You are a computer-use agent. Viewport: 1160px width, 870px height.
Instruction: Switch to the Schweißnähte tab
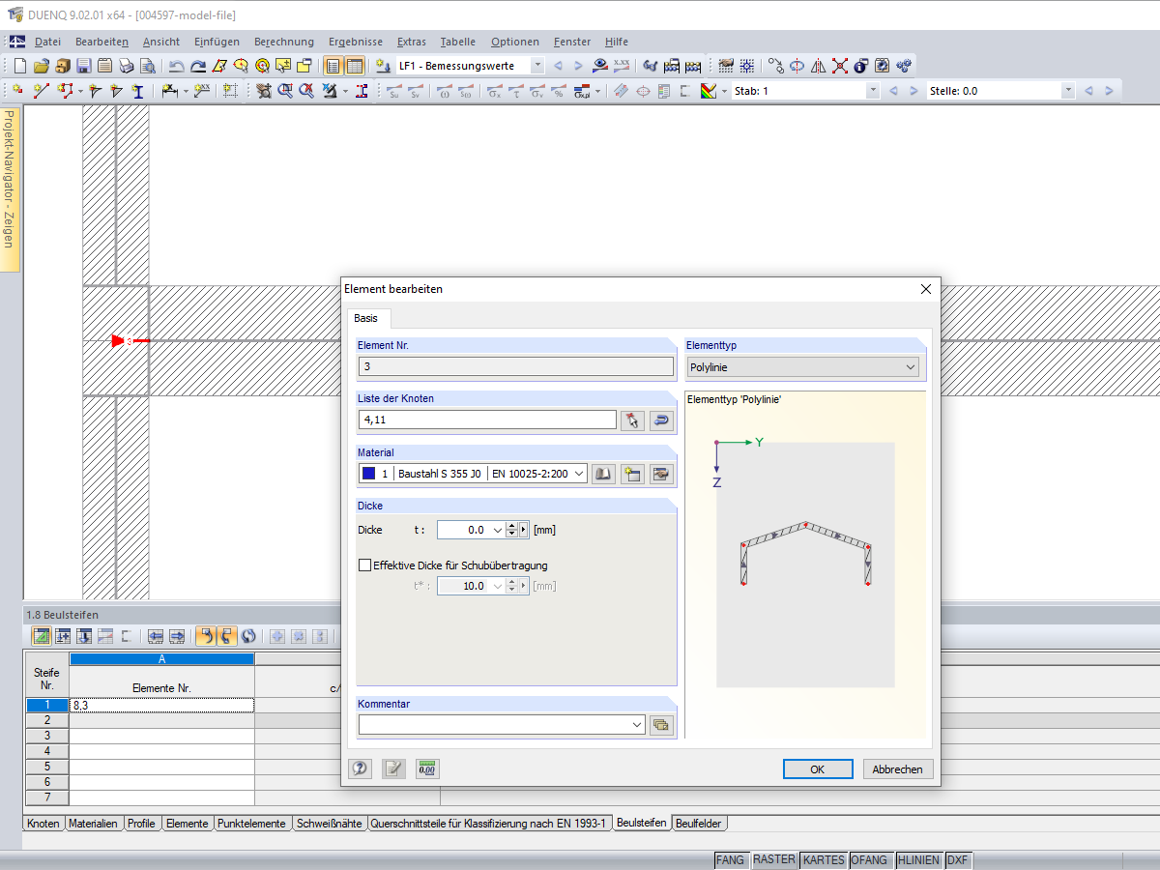(x=330, y=824)
